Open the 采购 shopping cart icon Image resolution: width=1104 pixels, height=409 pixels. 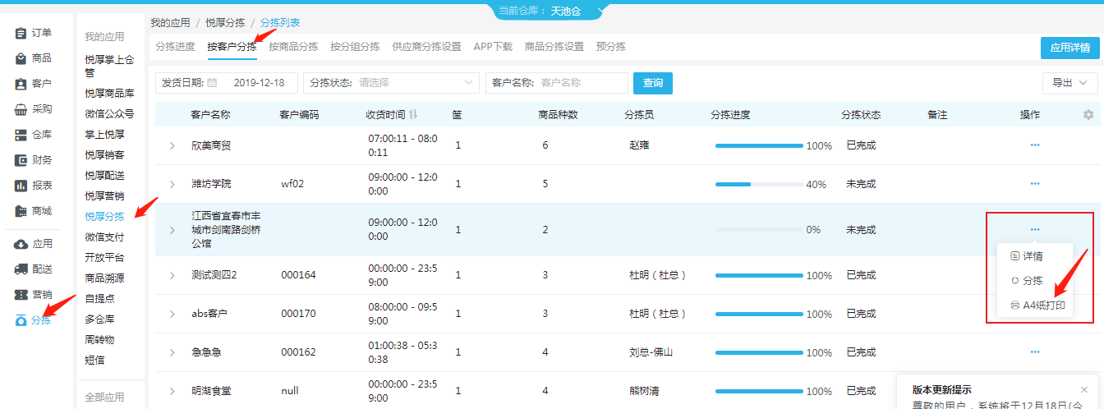(21, 109)
